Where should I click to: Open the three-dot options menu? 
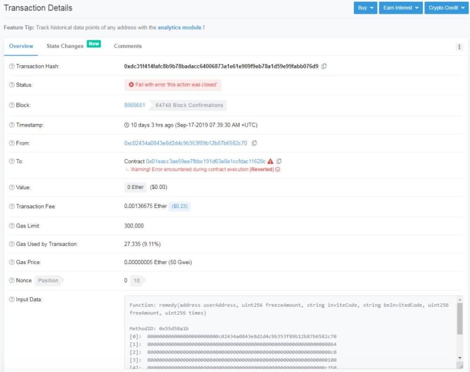click(459, 46)
